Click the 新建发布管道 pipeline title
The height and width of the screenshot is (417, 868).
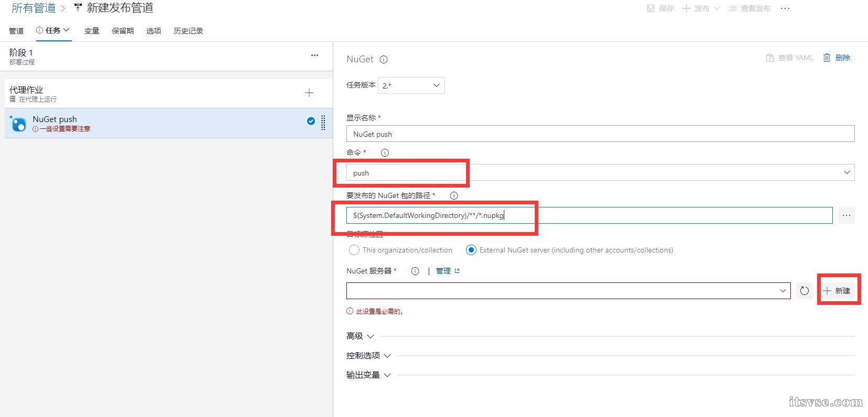120,8
